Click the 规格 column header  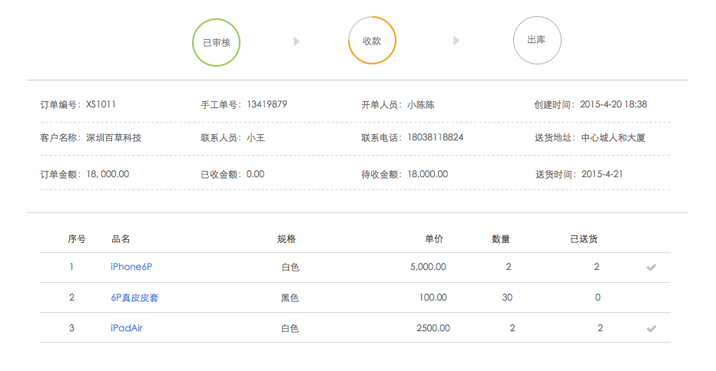287,239
